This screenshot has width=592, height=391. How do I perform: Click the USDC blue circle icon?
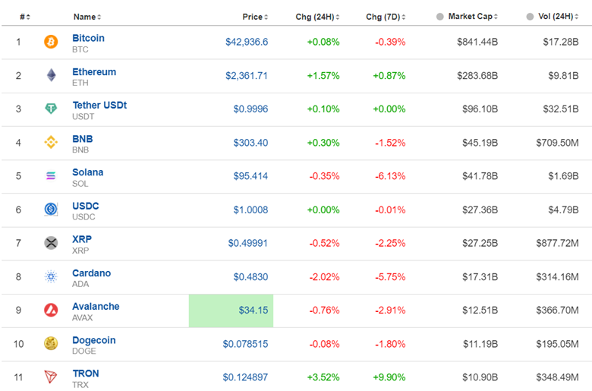coord(51,210)
